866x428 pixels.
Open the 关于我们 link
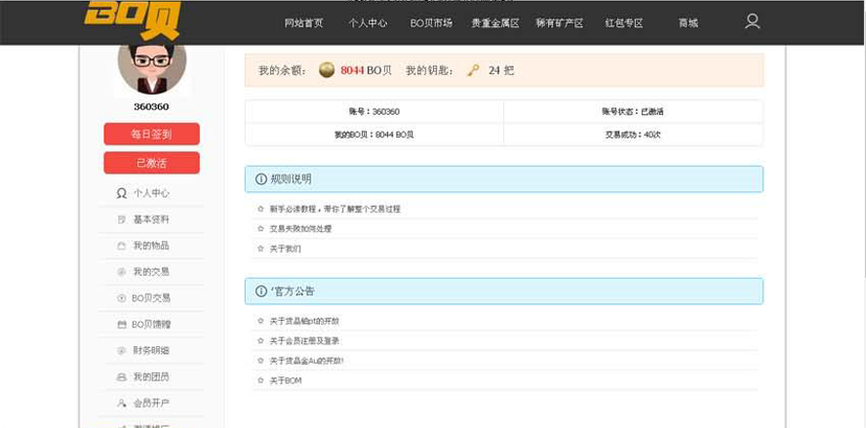(x=285, y=249)
